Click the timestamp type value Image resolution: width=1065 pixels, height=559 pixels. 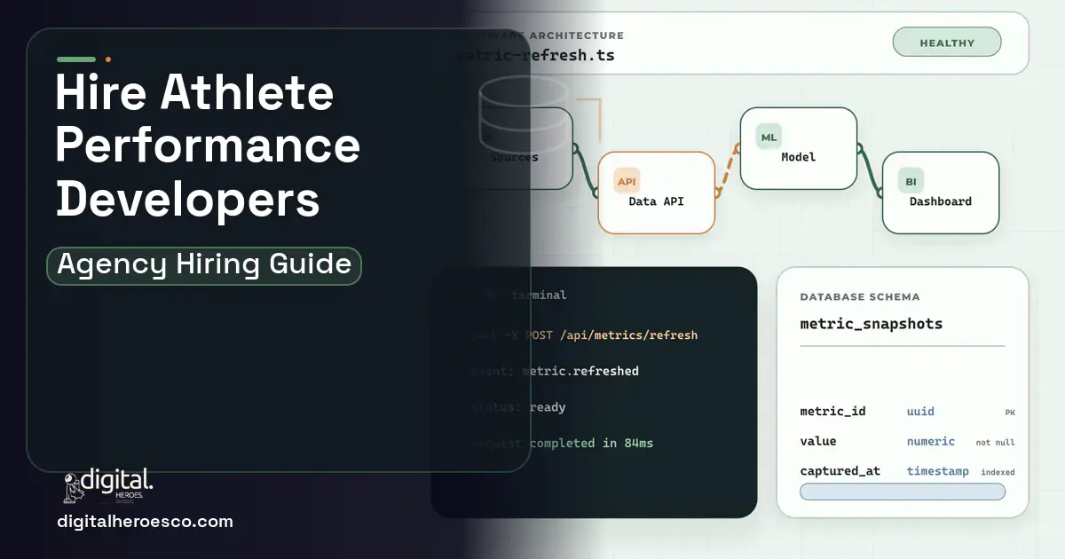pyautogui.click(x=937, y=471)
